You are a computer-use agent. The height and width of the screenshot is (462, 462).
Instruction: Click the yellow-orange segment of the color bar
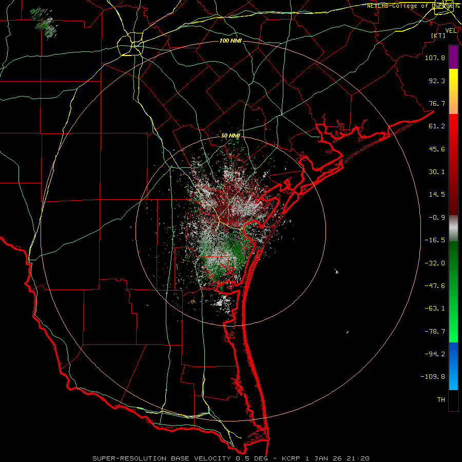click(453, 91)
